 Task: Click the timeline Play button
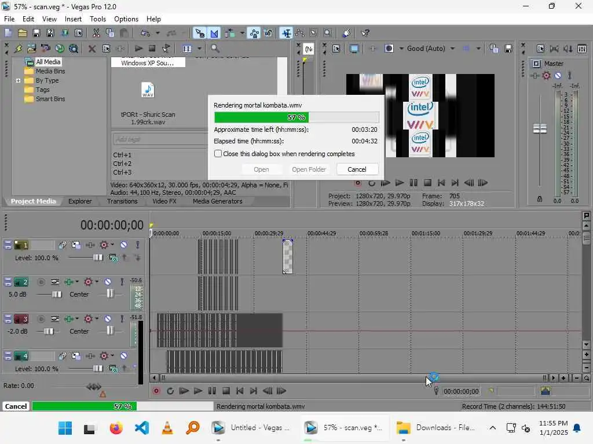coord(197,391)
